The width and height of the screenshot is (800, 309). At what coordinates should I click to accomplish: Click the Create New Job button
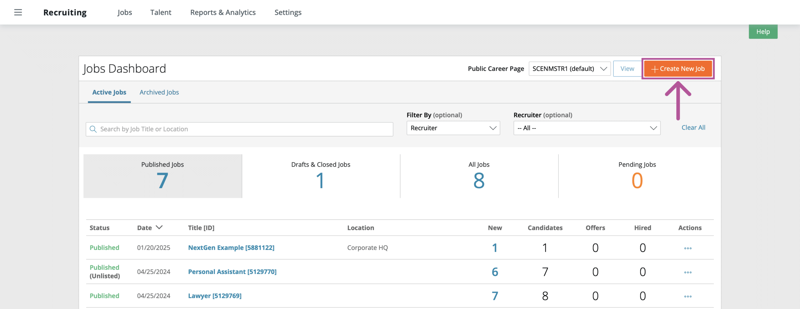678,69
